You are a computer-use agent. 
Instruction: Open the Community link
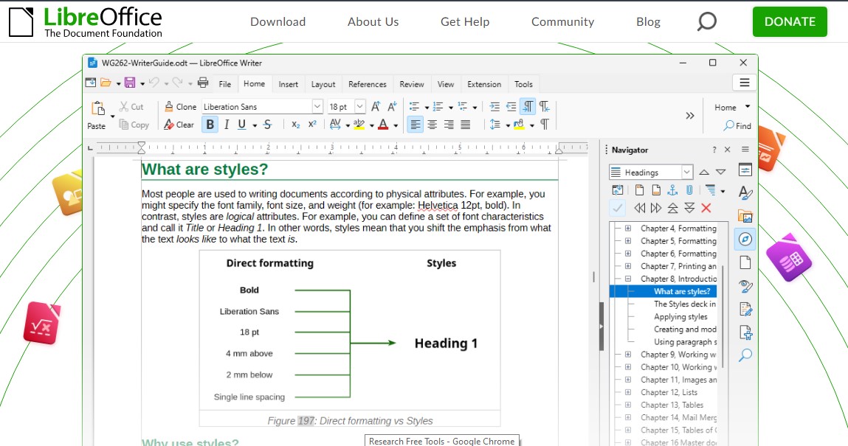click(562, 21)
